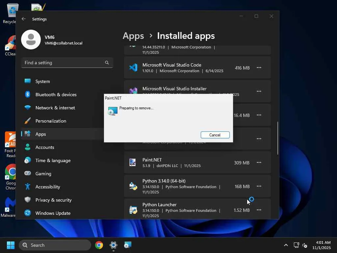This screenshot has width=337, height=253.
Task: Open more options for Python Launcher
Action: point(259,210)
